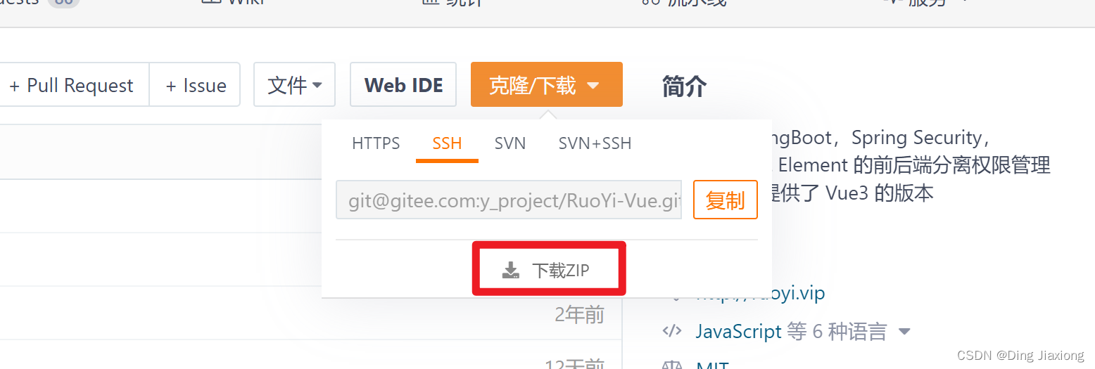Click the 统计 chart icon in top navigation
1095x369 pixels.
[430, 2]
